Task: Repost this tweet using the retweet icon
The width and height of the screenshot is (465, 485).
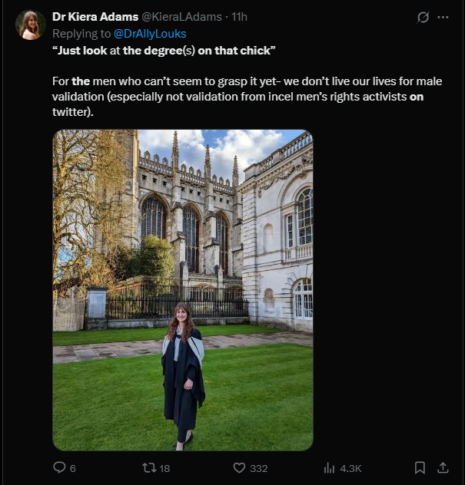Action: 149,467
